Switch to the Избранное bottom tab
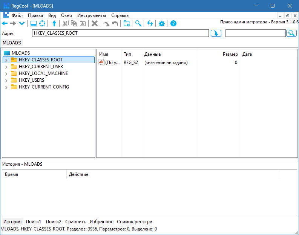Viewport: 299px width, 235px height. click(x=101, y=222)
